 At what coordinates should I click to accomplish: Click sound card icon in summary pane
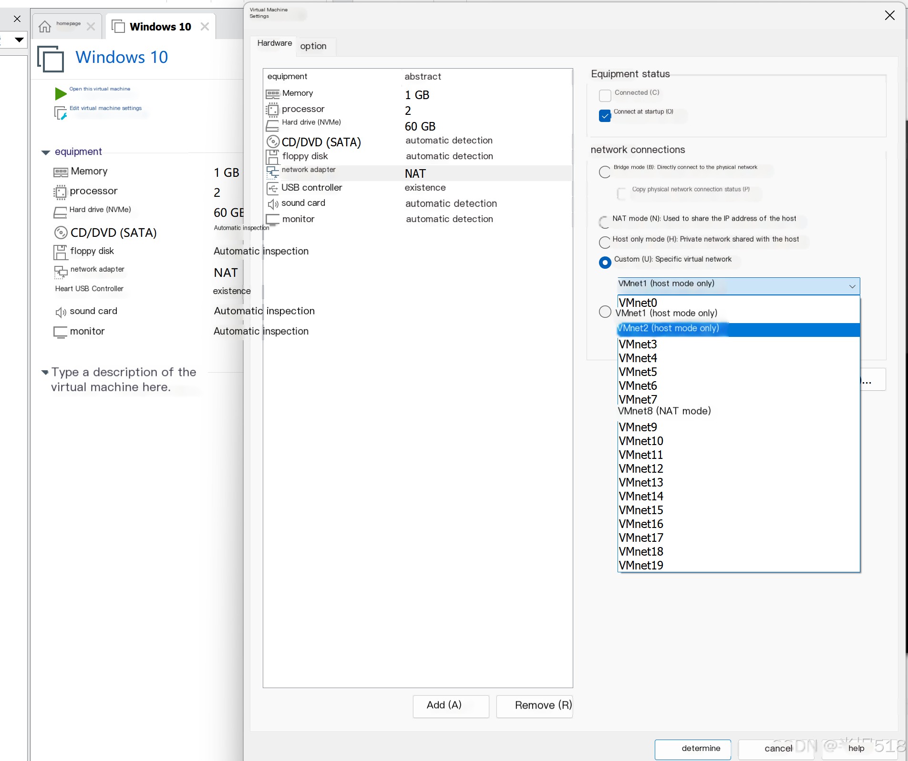click(61, 312)
